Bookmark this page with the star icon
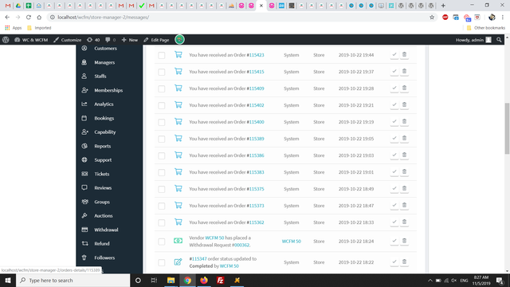 click(x=432, y=18)
